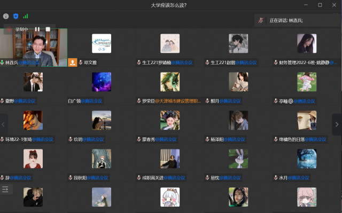Select 林连兵's video tile
The width and height of the screenshot is (342, 213).
[34, 48]
